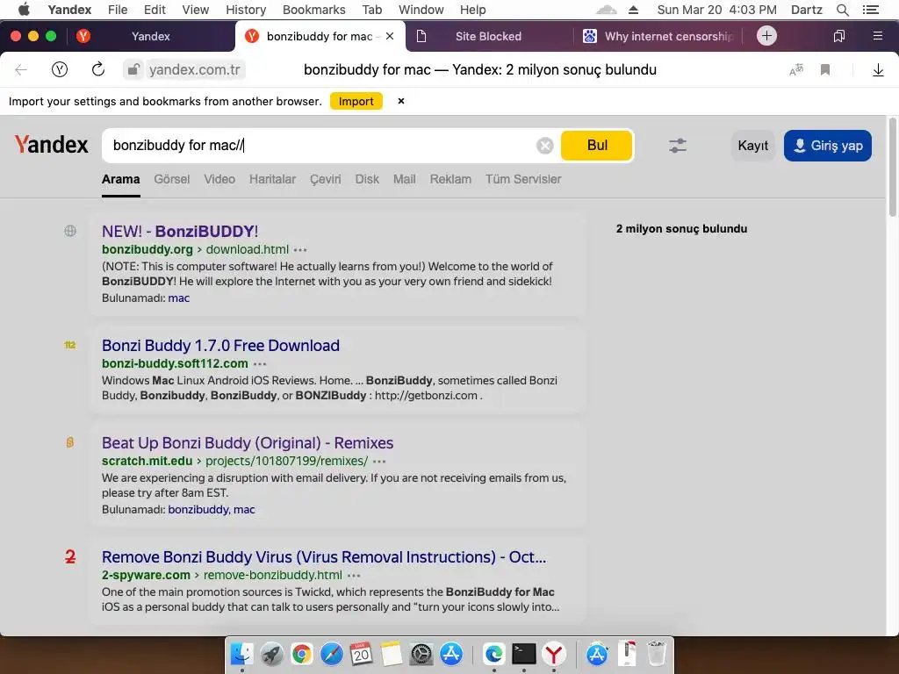Switch to the first Yandex tab
Viewport: 899px width, 674px height.
[x=151, y=36]
